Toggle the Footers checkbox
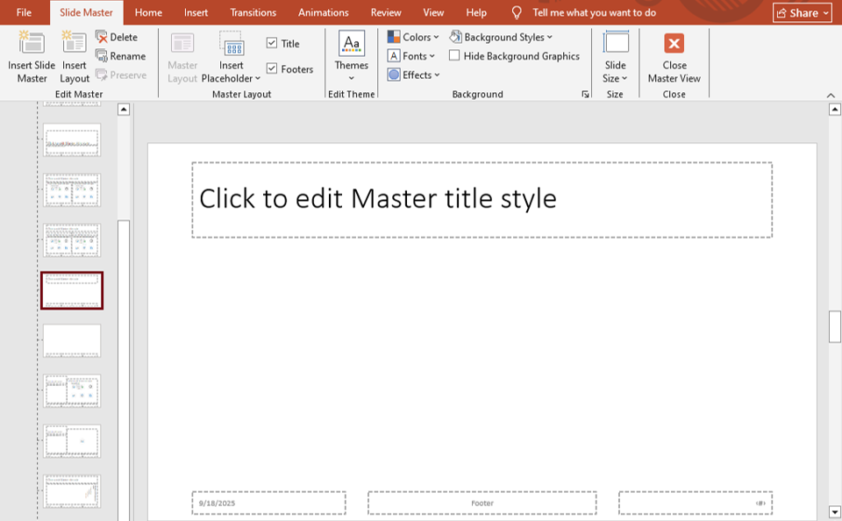This screenshot has width=842, height=521. (272, 69)
